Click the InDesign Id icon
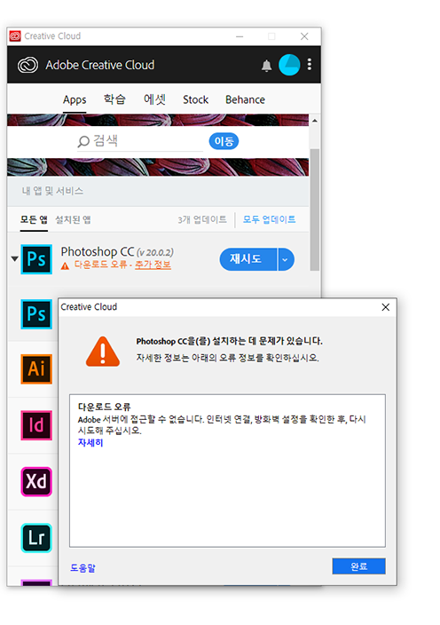Screen dimensions: 440x625 click(36, 425)
